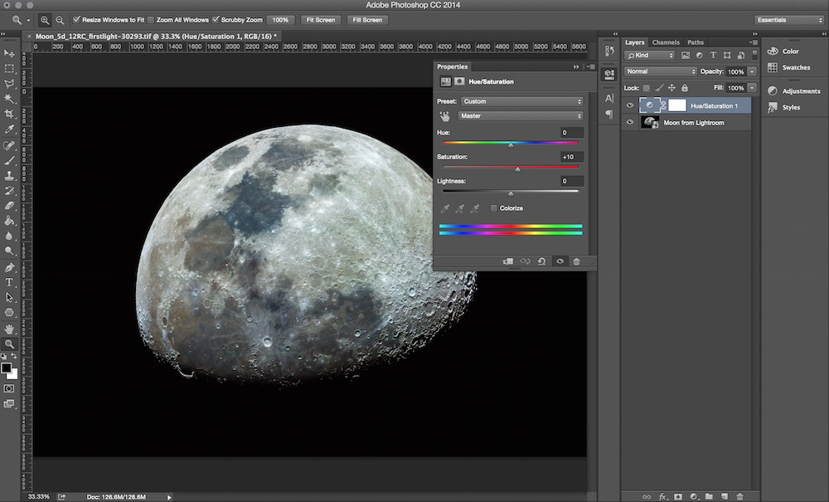
Task: Reset Hue/Saturation adjustment to defaults
Action: (x=541, y=261)
